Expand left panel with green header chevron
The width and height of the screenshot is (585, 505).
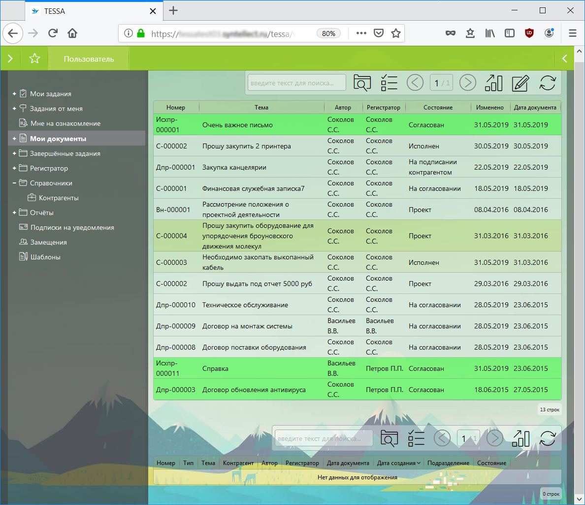click(10, 59)
